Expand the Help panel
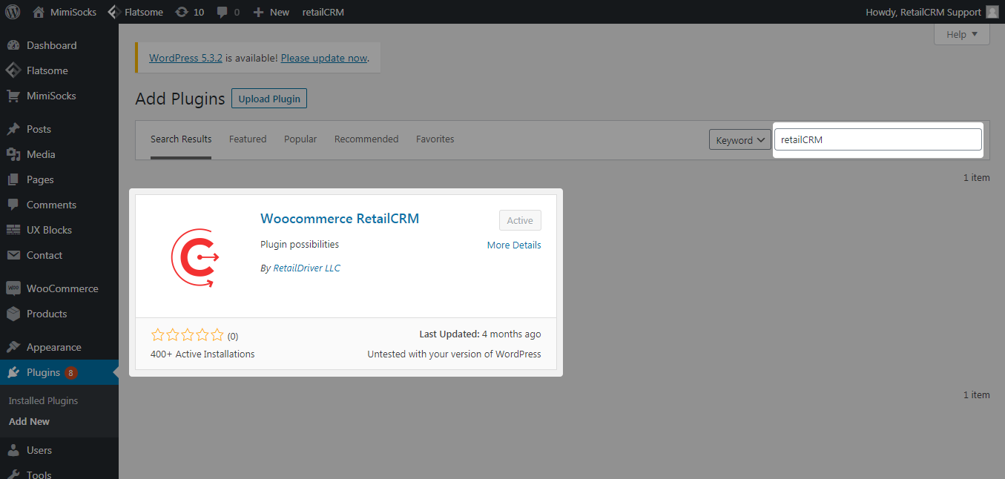Viewport: 1005px width, 479px height. point(962,34)
